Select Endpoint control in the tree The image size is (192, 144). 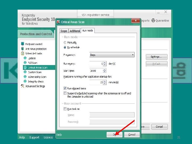tap(34, 44)
